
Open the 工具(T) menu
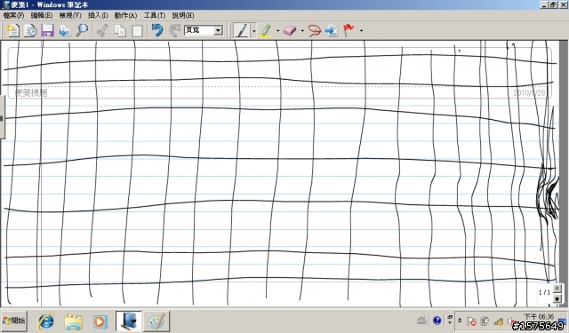155,15
